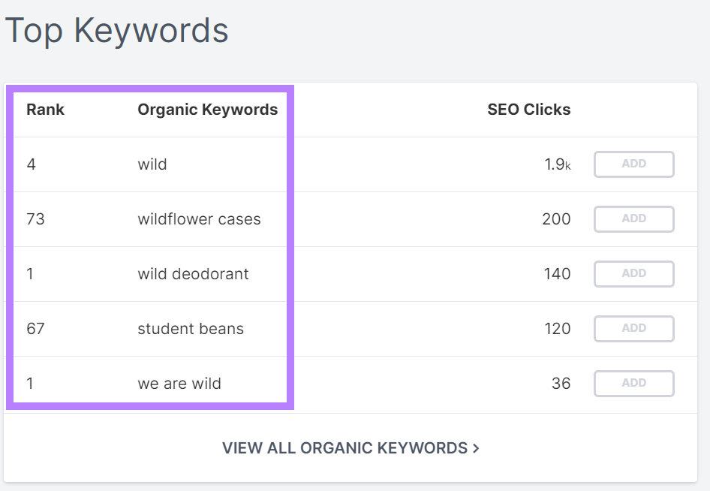
Task: Click ADD beside 'we are wild'
Action: [x=633, y=383]
